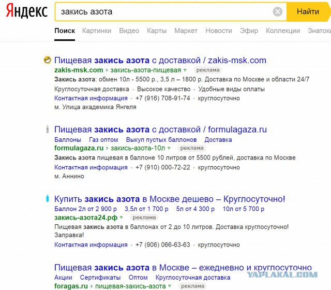Viewport: 331px width, 290px height.
Task: Click the text 'м. Аннино'
Action: tap(69, 176)
